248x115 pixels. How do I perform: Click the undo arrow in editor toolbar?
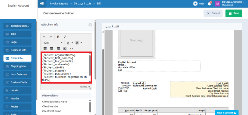tap(44, 37)
